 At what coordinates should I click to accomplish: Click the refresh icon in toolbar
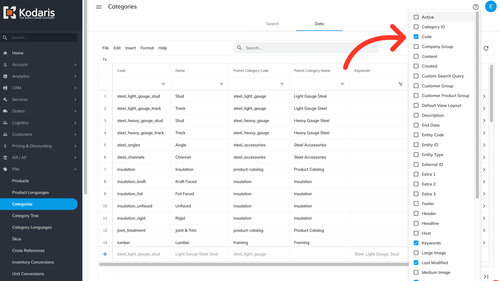tap(486, 48)
